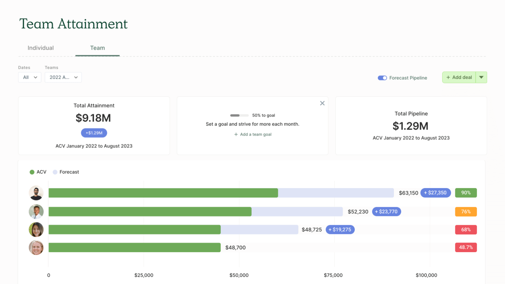Click the green ACV legend dot
The width and height of the screenshot is (505, 284).
(32, 172)
